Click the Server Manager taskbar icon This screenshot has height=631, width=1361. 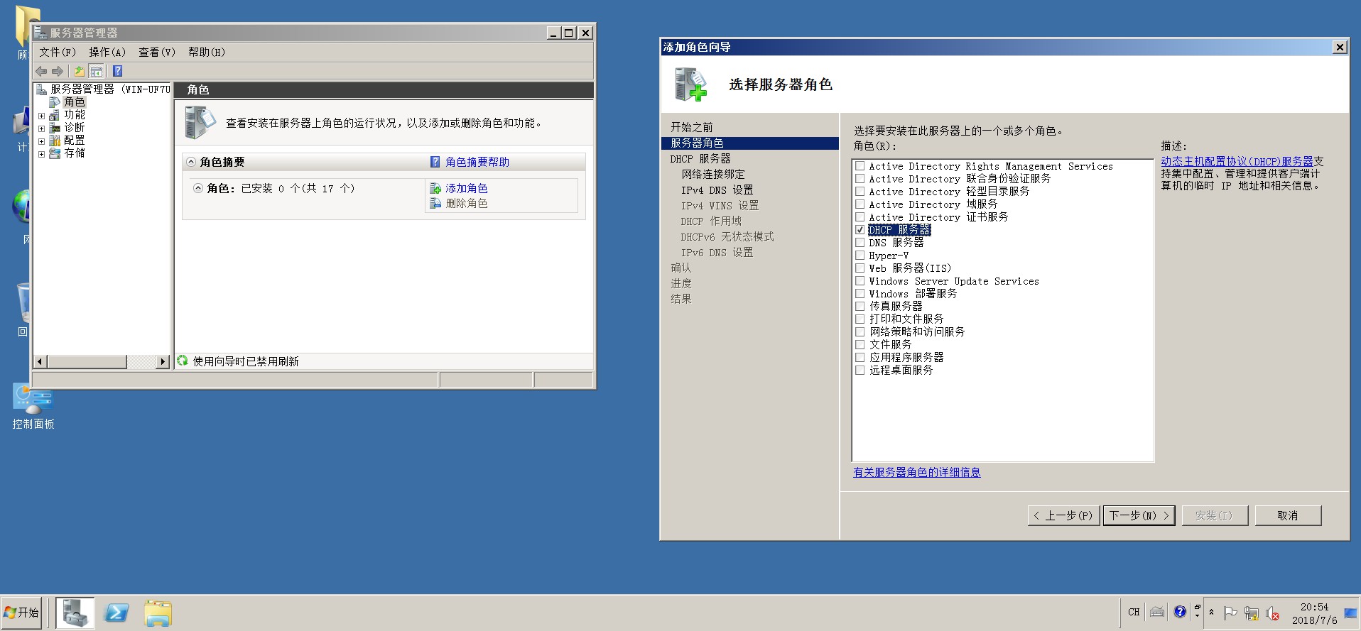[x=75, y=613]
